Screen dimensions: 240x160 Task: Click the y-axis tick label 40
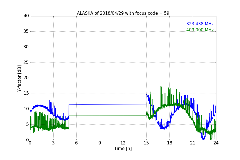[x=26, y=16]
